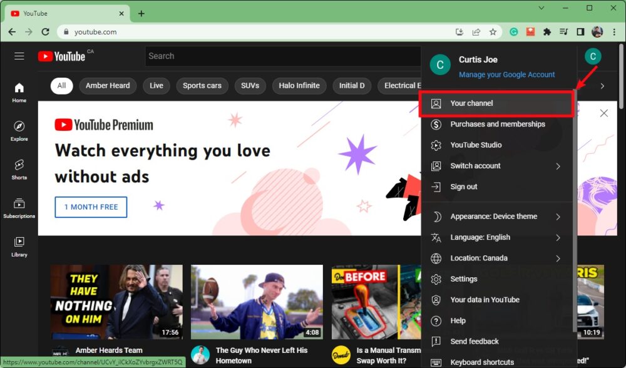This screenshot has height=368, width=626.
Task: Expand the Language: English option
Action: (481, 237)
